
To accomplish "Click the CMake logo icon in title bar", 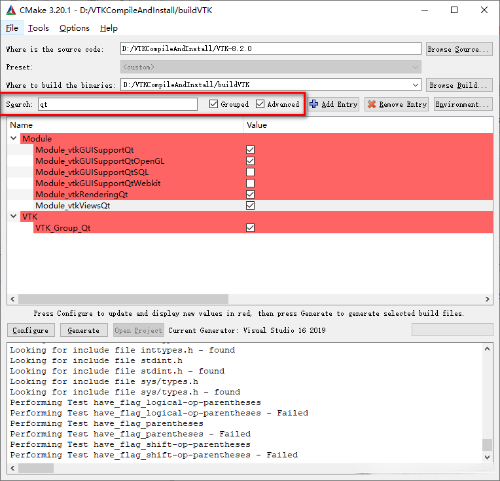I will pos(11,10).
